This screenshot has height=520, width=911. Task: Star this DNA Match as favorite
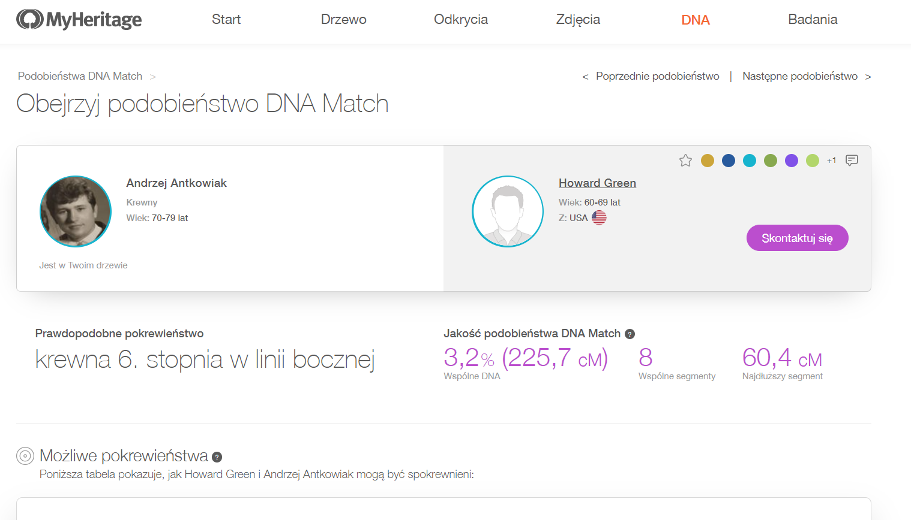coord(685,160)
